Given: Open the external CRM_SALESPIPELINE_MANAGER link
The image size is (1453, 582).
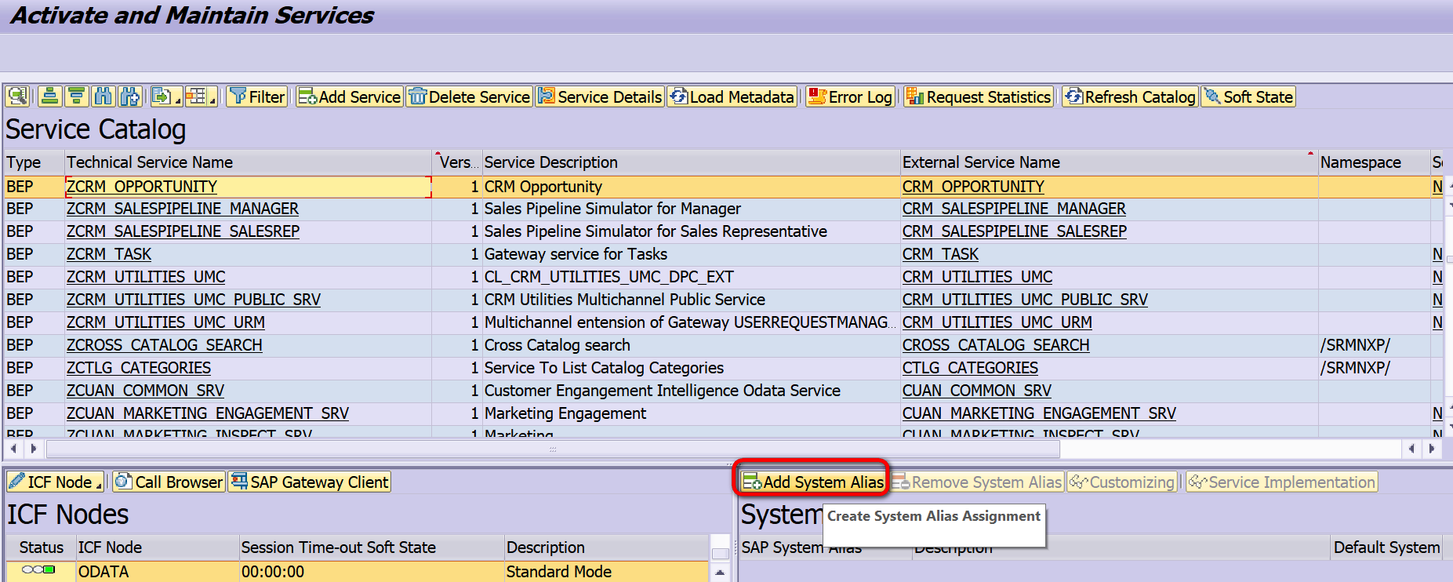Looking at the screenshot, I should 1014,209.
